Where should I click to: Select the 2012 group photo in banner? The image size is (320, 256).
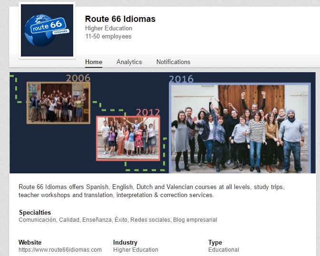coord(128,138)
